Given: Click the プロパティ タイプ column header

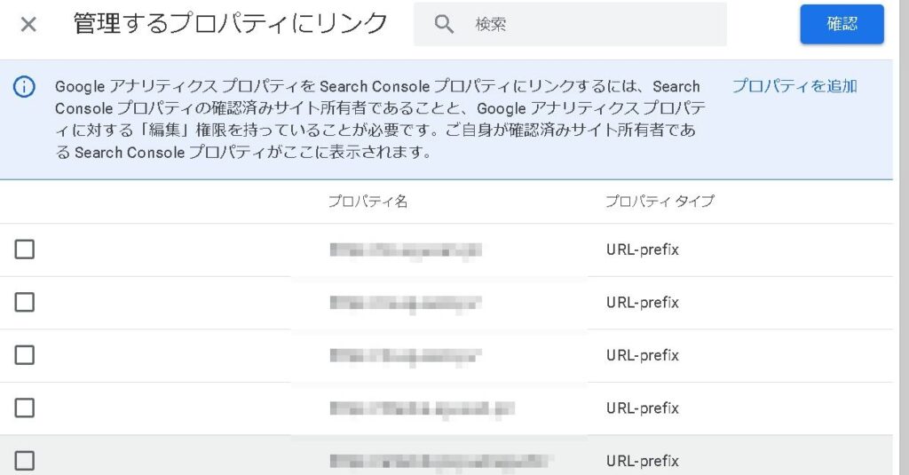Looking at the screenshot, I should point(660,202).
